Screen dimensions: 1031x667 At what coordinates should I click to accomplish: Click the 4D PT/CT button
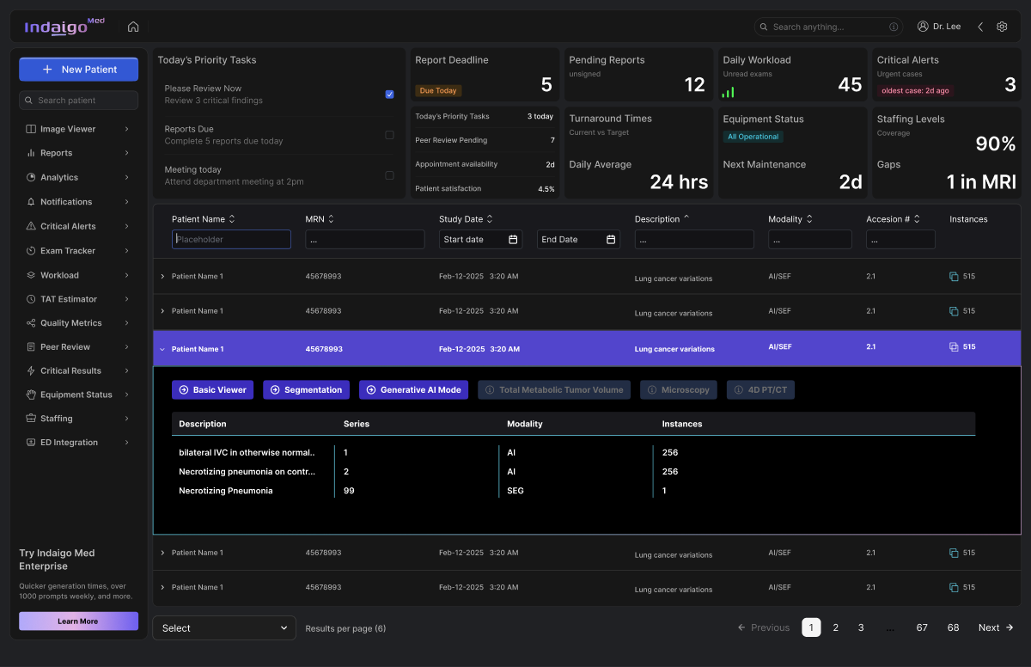click(x=760, y=390)
